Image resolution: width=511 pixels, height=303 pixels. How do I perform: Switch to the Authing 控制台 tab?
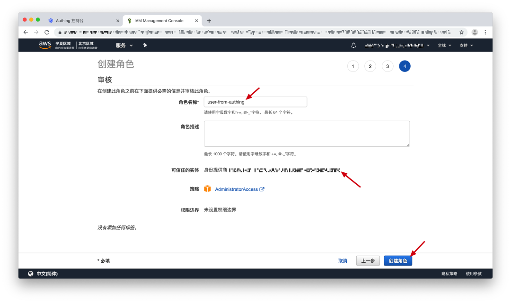[84, 21]
